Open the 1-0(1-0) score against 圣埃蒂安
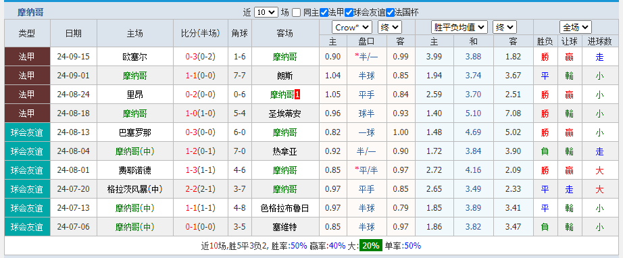Viewport: 623px width, 258px height. (x=200, y=113)
